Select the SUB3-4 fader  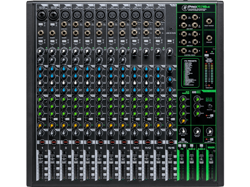(201, 159)
